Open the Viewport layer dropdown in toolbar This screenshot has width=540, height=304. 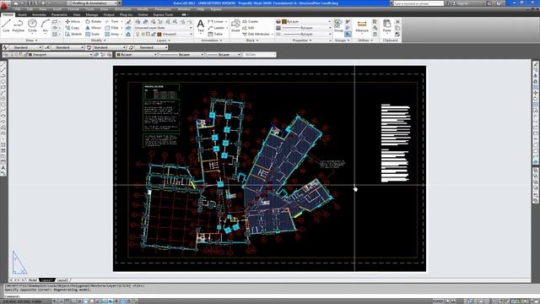pyautogui.click(x=60, y=54)
